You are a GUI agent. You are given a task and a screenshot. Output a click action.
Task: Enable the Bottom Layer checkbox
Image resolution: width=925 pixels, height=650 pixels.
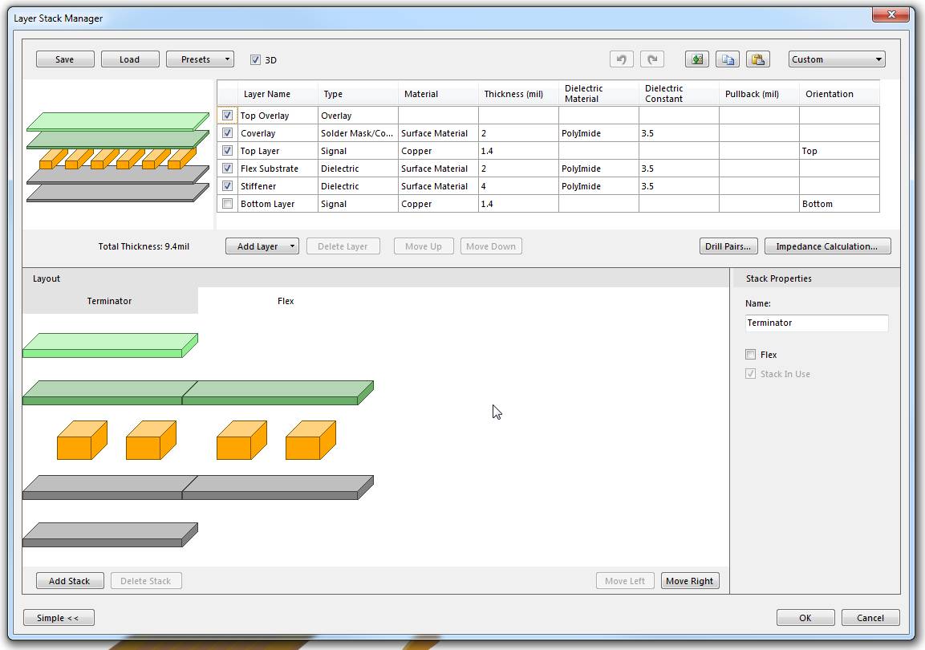228,204
